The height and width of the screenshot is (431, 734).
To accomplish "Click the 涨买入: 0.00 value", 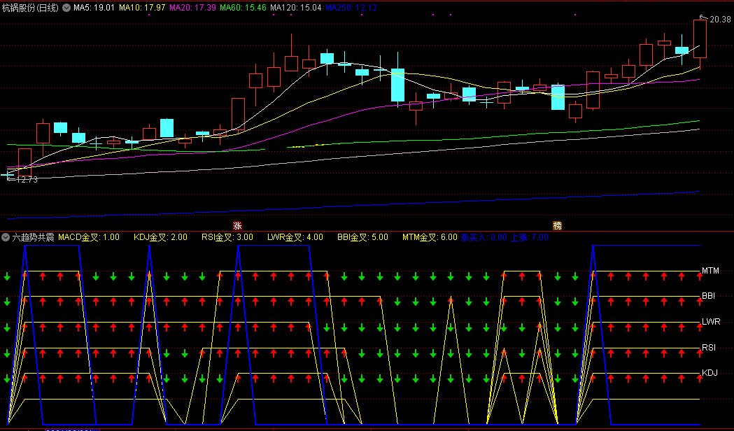I will click(484, 237).
